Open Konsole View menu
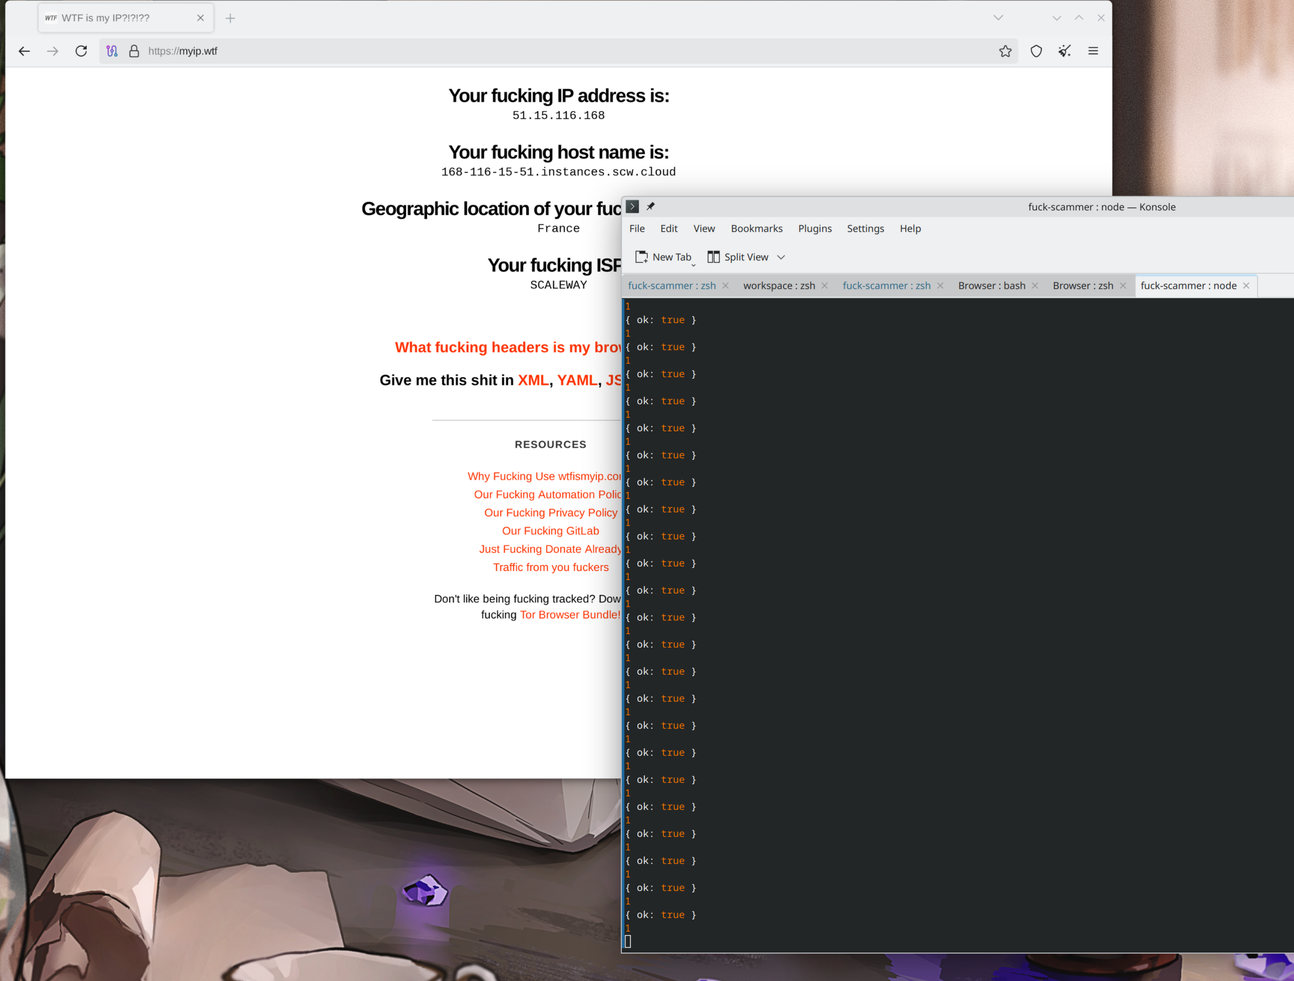 [x=704, y=228]
